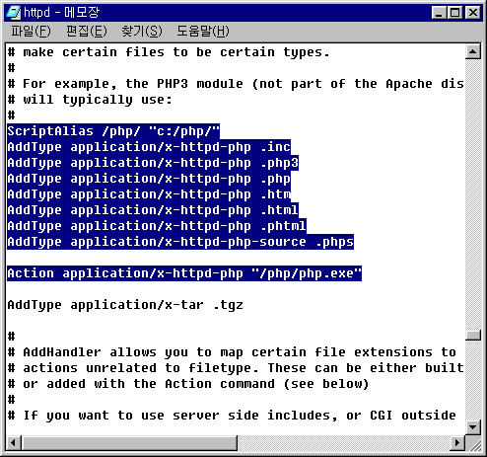This screenshot has height=457, width=487.
Task: Click the vertical scrollbar down arrow
Action: [473, 427]
